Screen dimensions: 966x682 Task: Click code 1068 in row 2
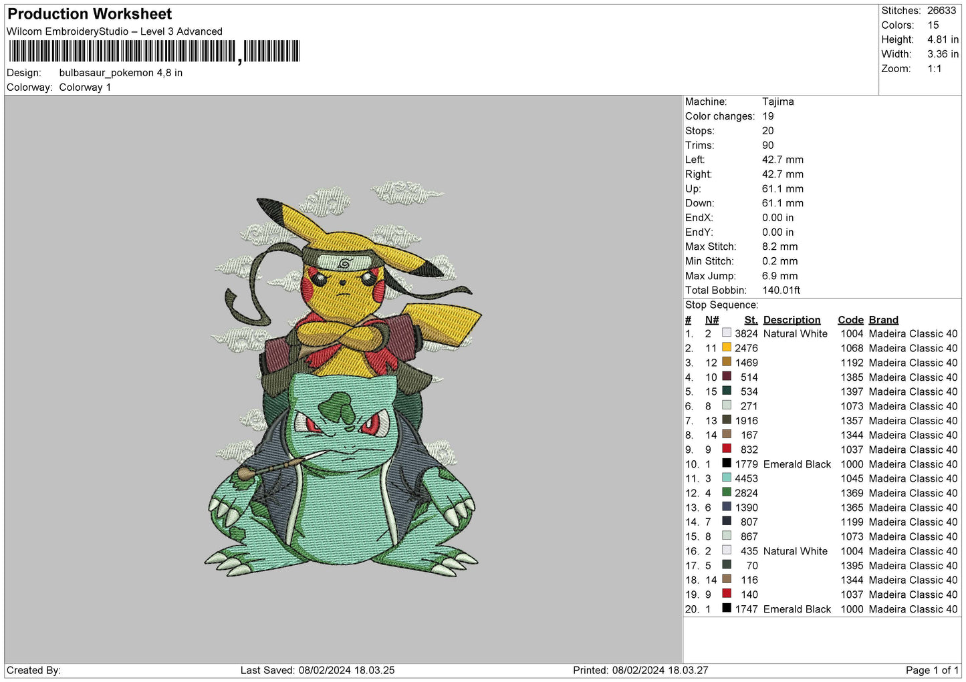pyautogui.click(x=852, y=348)
